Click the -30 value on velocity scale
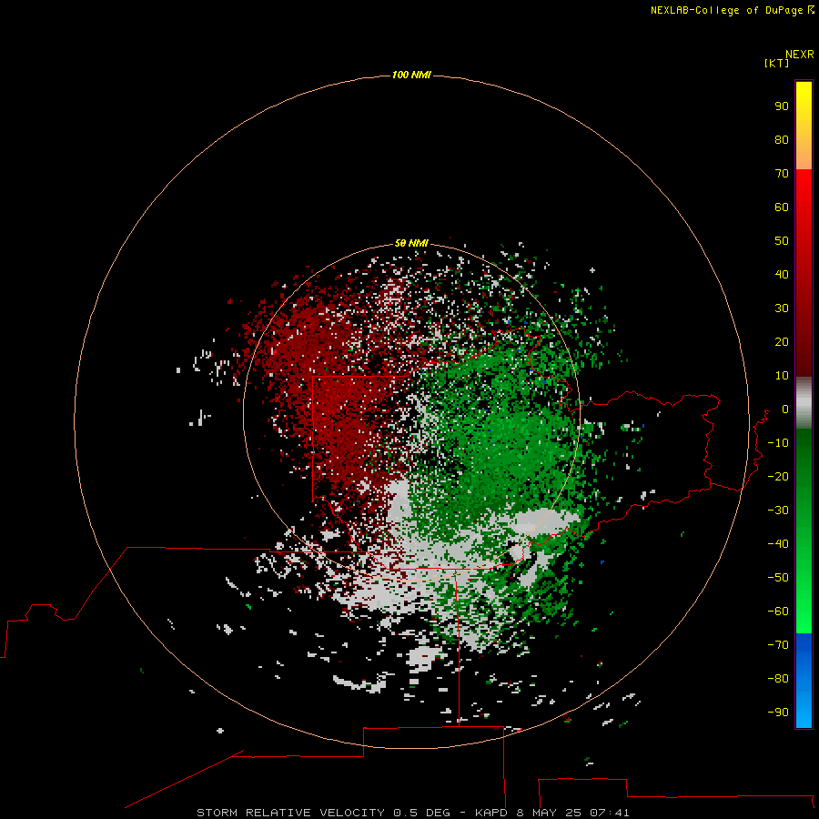The height and width of the screenshot is (819, 819). click(x=778, y=511)
